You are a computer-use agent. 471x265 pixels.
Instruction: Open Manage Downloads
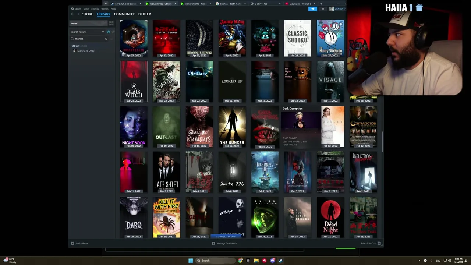pos(224,243)
